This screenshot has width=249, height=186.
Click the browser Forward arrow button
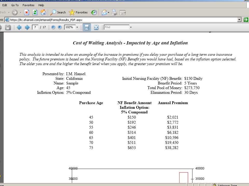15,12
